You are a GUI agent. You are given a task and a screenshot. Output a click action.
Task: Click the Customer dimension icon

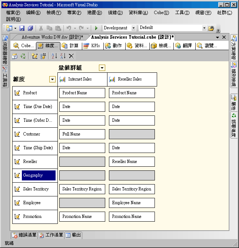17,134
